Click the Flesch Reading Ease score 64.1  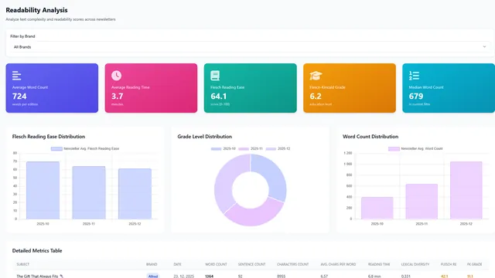tap(218, 96)
